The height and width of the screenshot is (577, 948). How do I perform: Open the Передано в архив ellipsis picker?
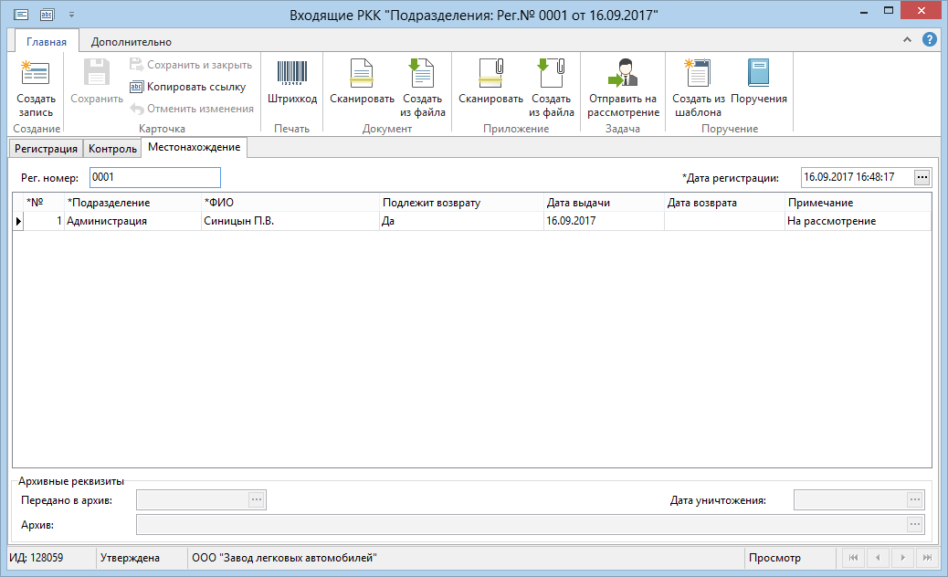point(257,499)
